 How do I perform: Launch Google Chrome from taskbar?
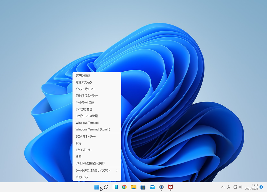[124, 187]
